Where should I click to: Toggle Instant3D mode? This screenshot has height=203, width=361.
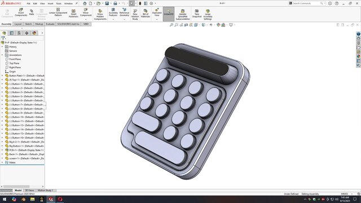169,14
